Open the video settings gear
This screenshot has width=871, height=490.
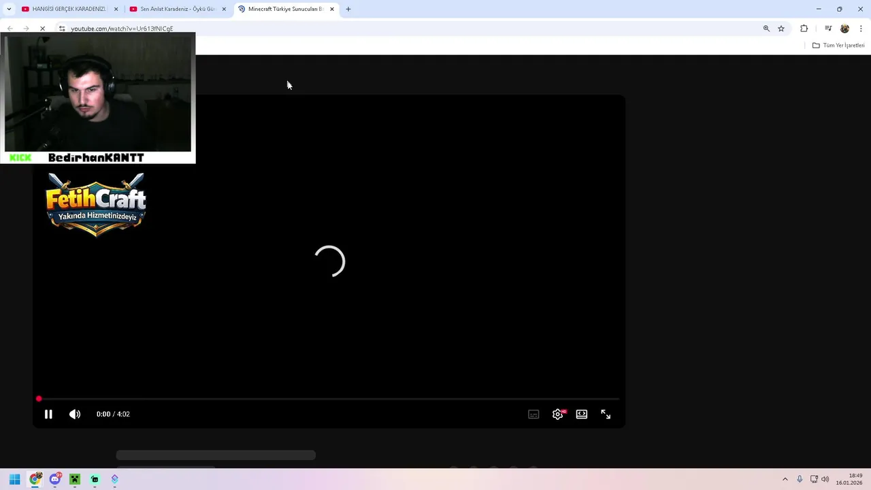[x=558, y=414]
